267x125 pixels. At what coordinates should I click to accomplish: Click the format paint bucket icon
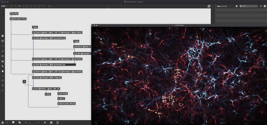50,6
